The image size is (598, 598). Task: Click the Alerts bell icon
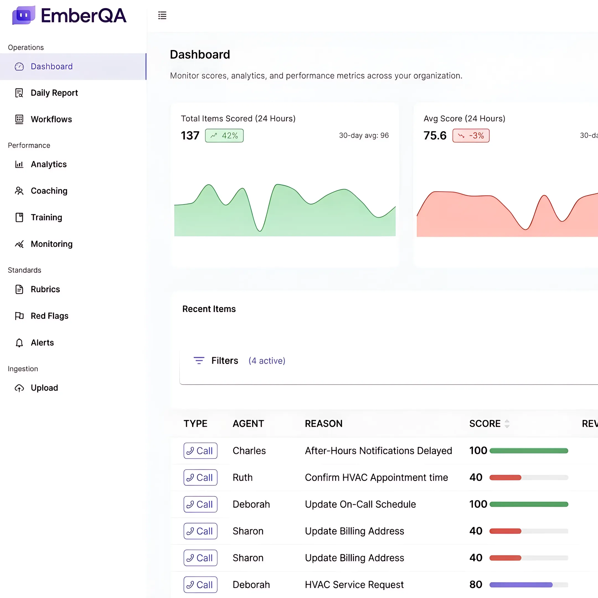point(19,343)
